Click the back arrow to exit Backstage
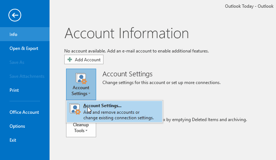 pos(15,15)
